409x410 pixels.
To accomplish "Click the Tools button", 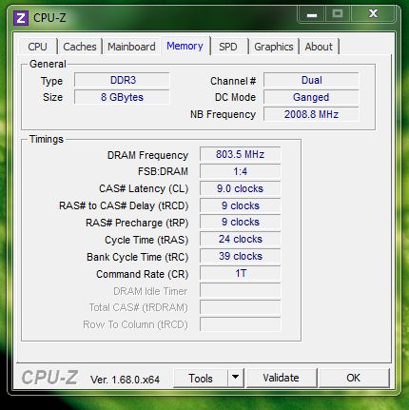I will point(201,378).
